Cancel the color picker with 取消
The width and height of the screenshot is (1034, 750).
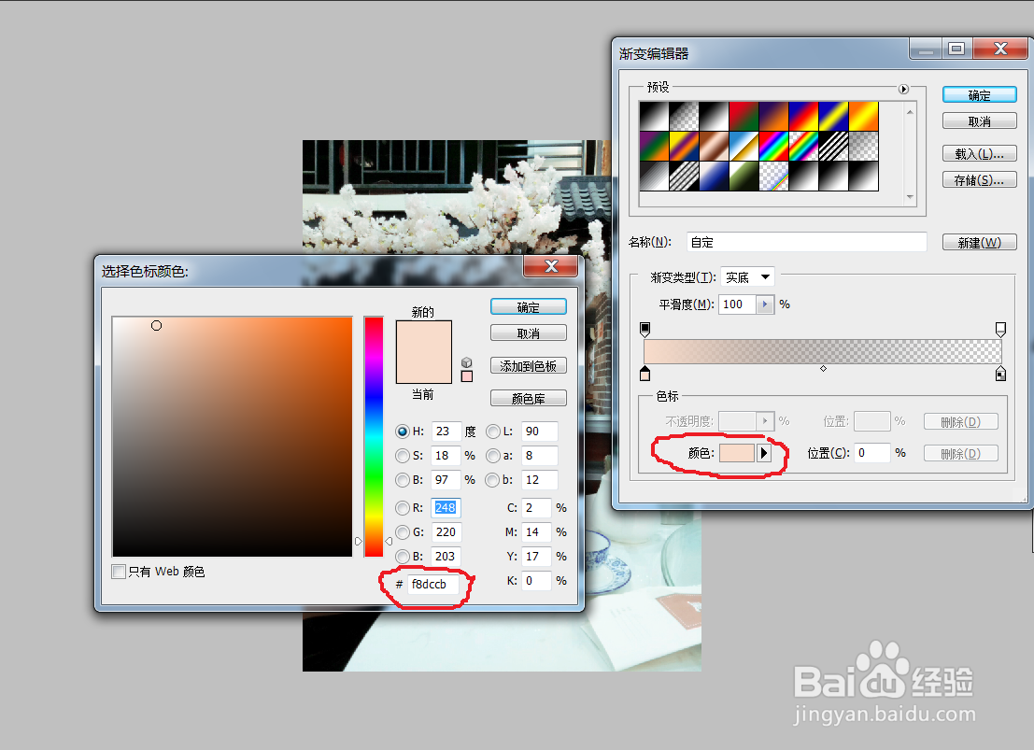click(x=529, y=333)
